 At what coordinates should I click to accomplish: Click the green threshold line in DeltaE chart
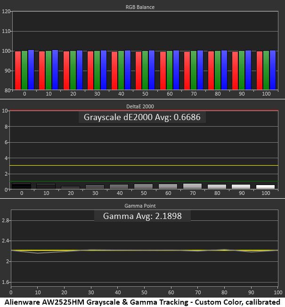point(144,181)
